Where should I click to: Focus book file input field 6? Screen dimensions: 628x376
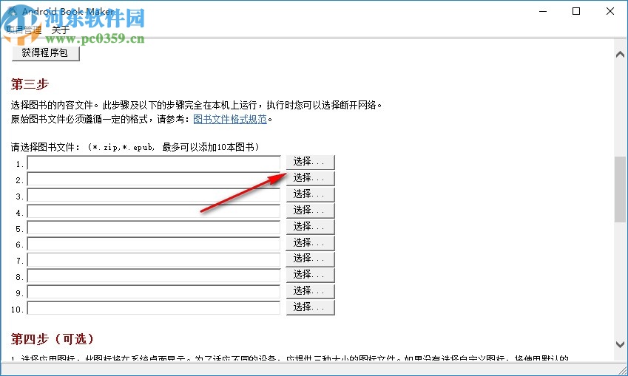coord(154,244)
